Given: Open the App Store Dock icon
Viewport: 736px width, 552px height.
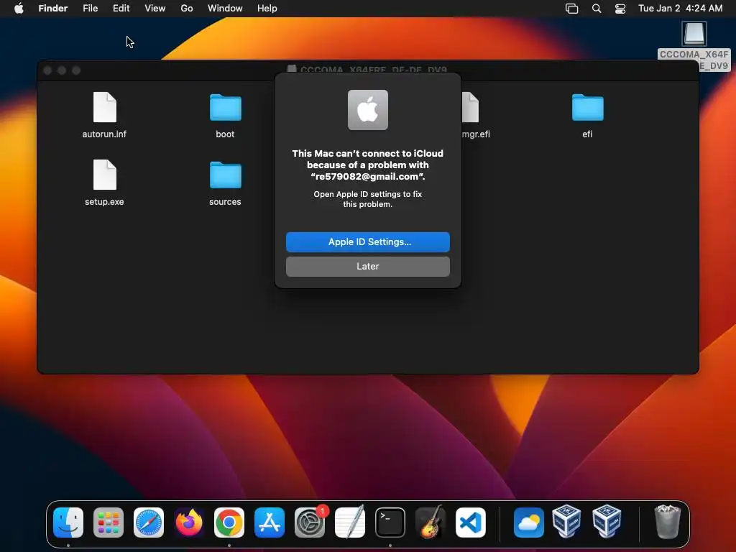Looking at the screenshot, I should pyautogui.click(x=270, y=522).
